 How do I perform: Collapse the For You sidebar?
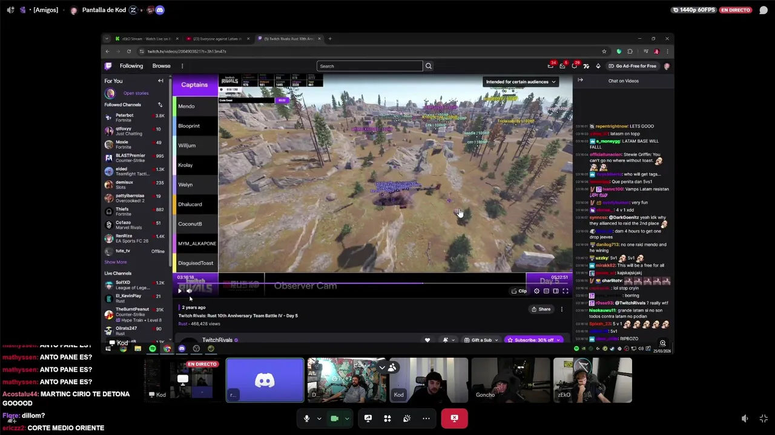tap(160, 81)
